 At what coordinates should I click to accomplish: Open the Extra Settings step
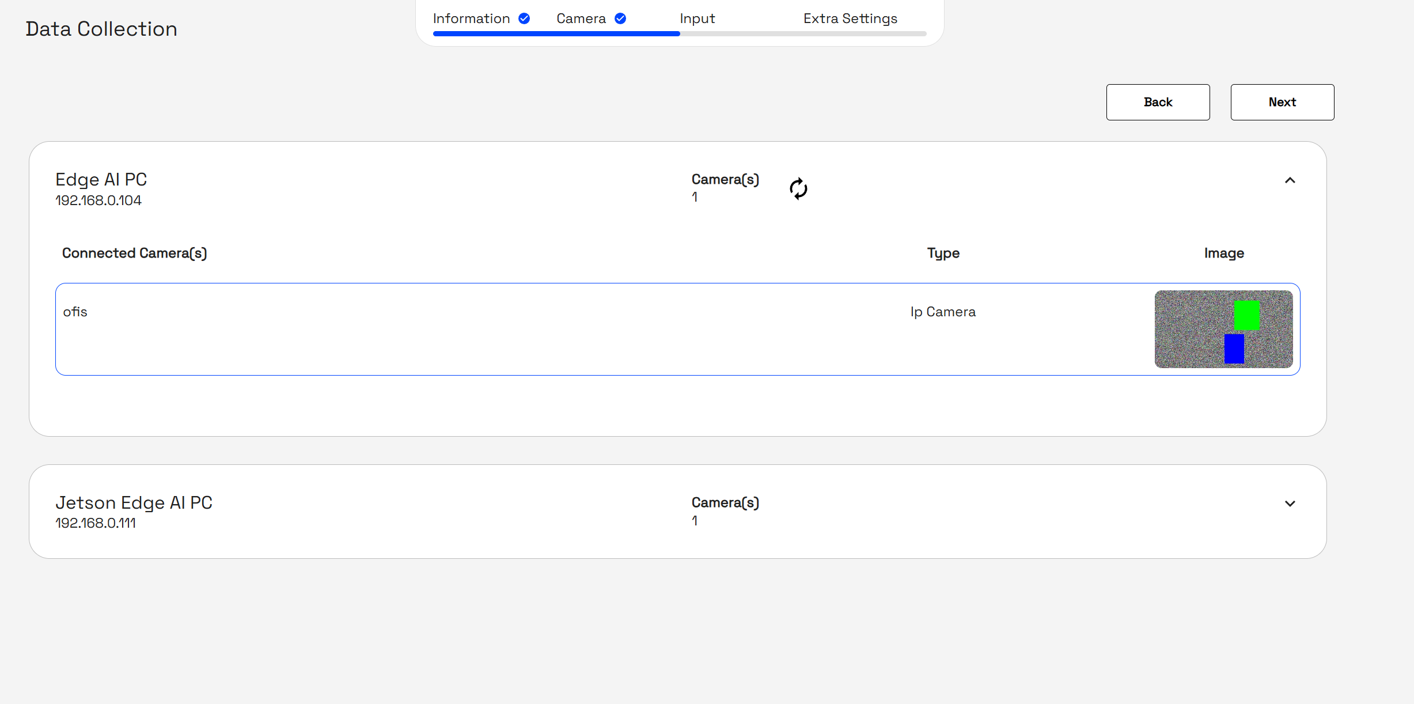point(850,18)
